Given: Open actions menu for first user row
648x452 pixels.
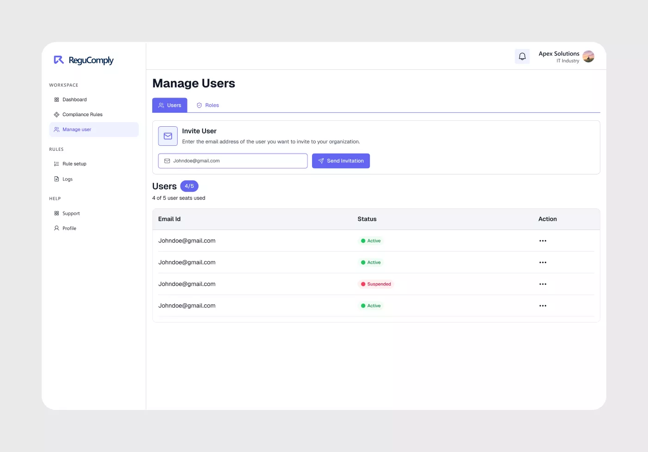Looking at the screenshot, I should coord(543,241).
